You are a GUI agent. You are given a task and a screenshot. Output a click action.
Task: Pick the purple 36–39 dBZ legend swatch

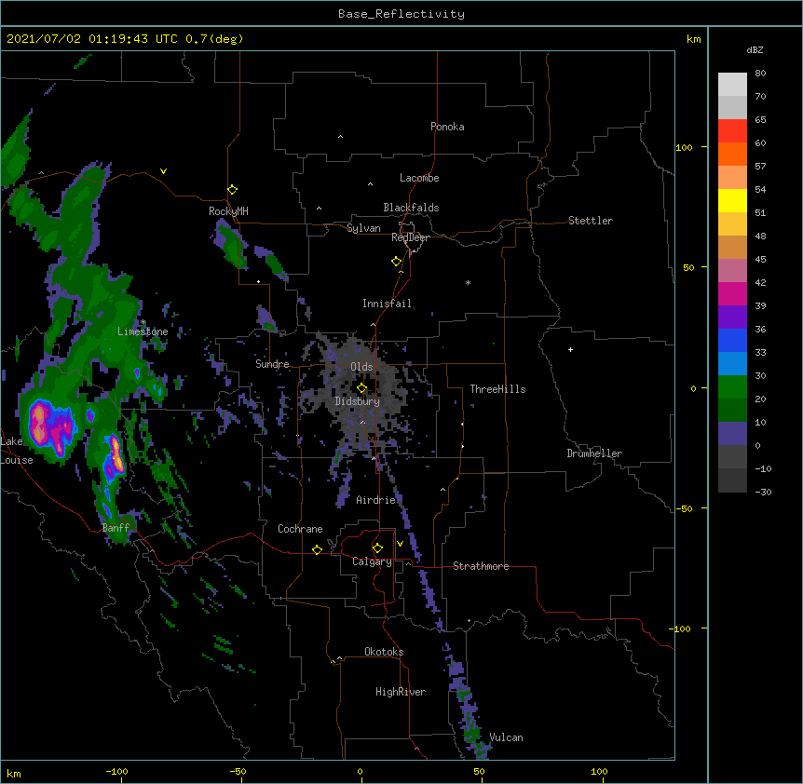click(732, 317)
